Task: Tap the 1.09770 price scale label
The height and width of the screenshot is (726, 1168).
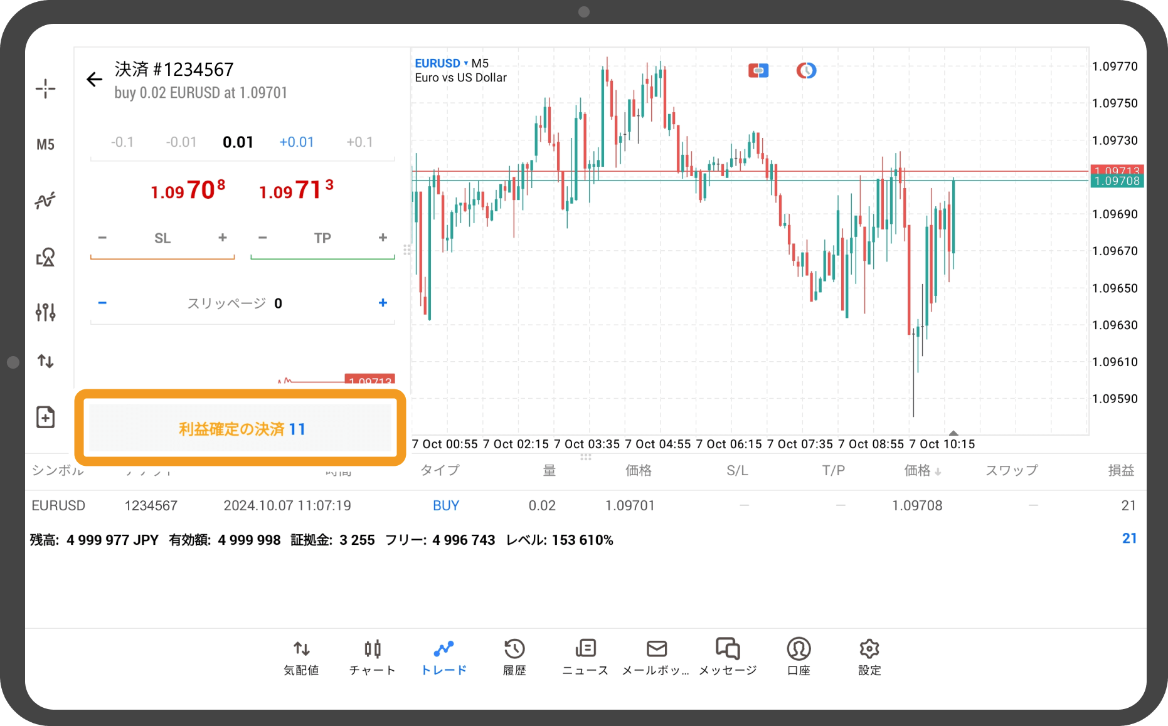Action: 1114,66
